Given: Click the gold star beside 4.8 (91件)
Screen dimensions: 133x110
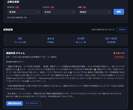Looking at the screenshot, I should [114, 53].
